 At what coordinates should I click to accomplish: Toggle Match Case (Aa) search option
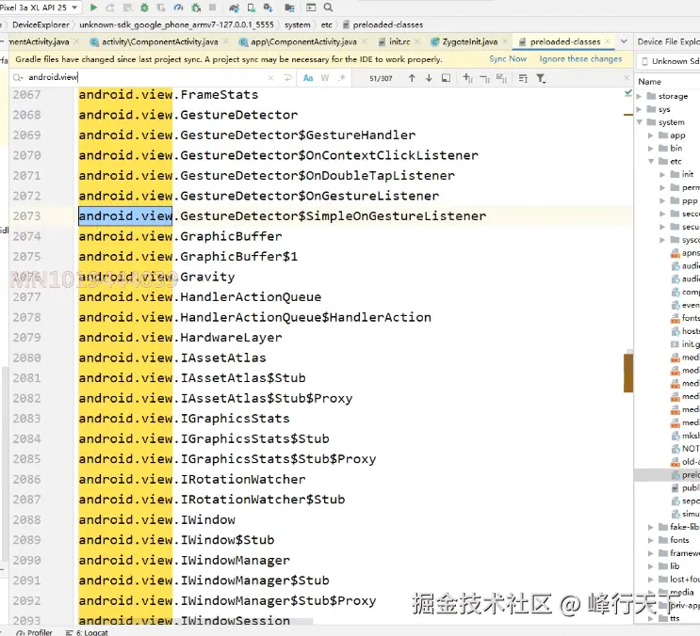pyautogui.click(x=308, y=78)
